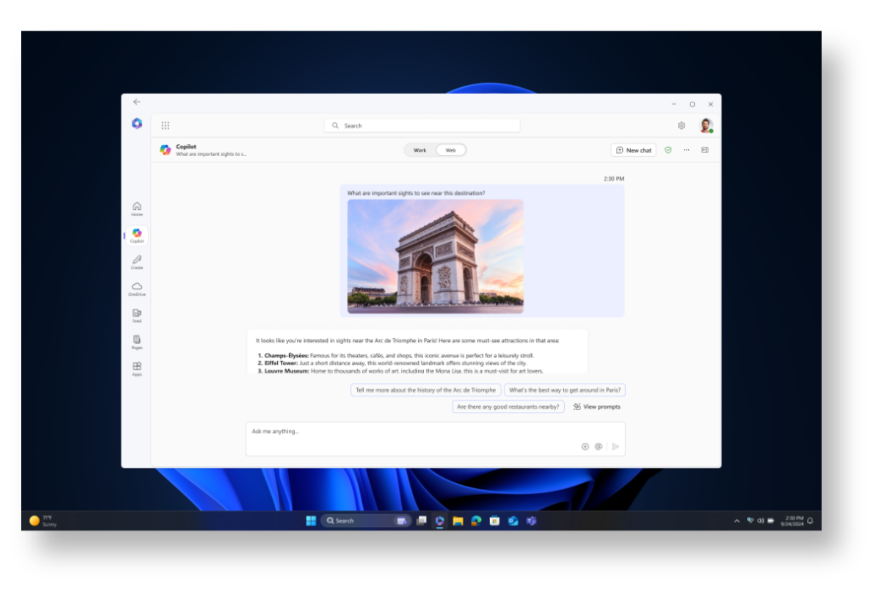Viewport: 876px width, 592px height.
Task: Open the three-dot more options menu
Action: (686, 150)
